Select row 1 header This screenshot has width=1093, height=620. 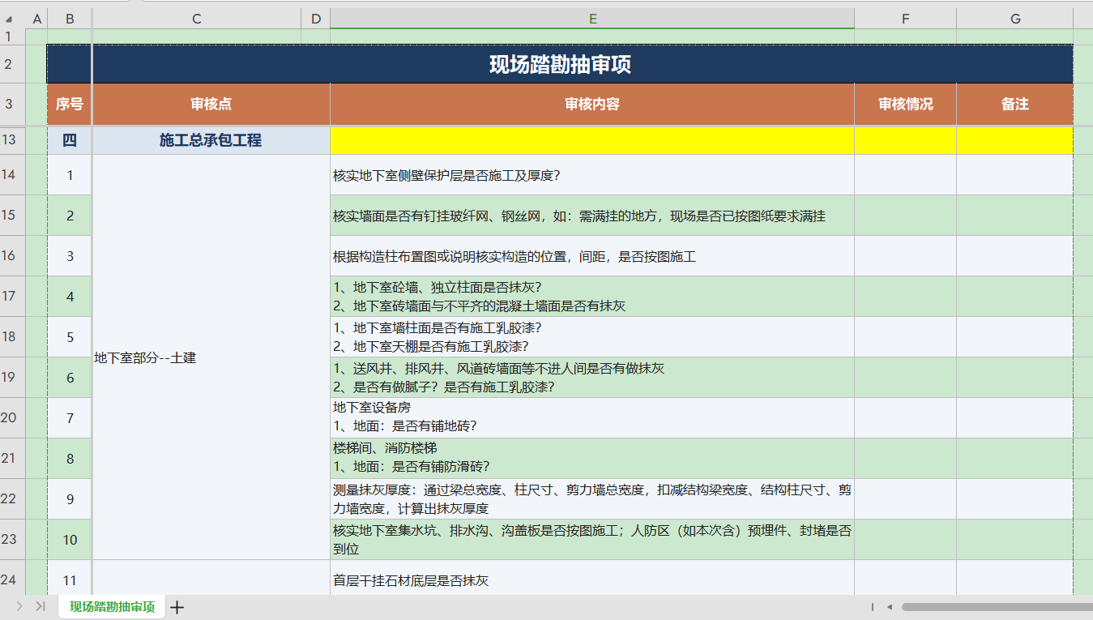click(12, 36)
